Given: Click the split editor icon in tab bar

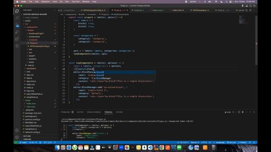Looking at the screenshot, I should [250, 10].
